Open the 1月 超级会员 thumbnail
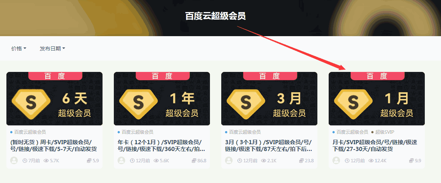The width and height of the screenshot is (441, 183). 377,99
